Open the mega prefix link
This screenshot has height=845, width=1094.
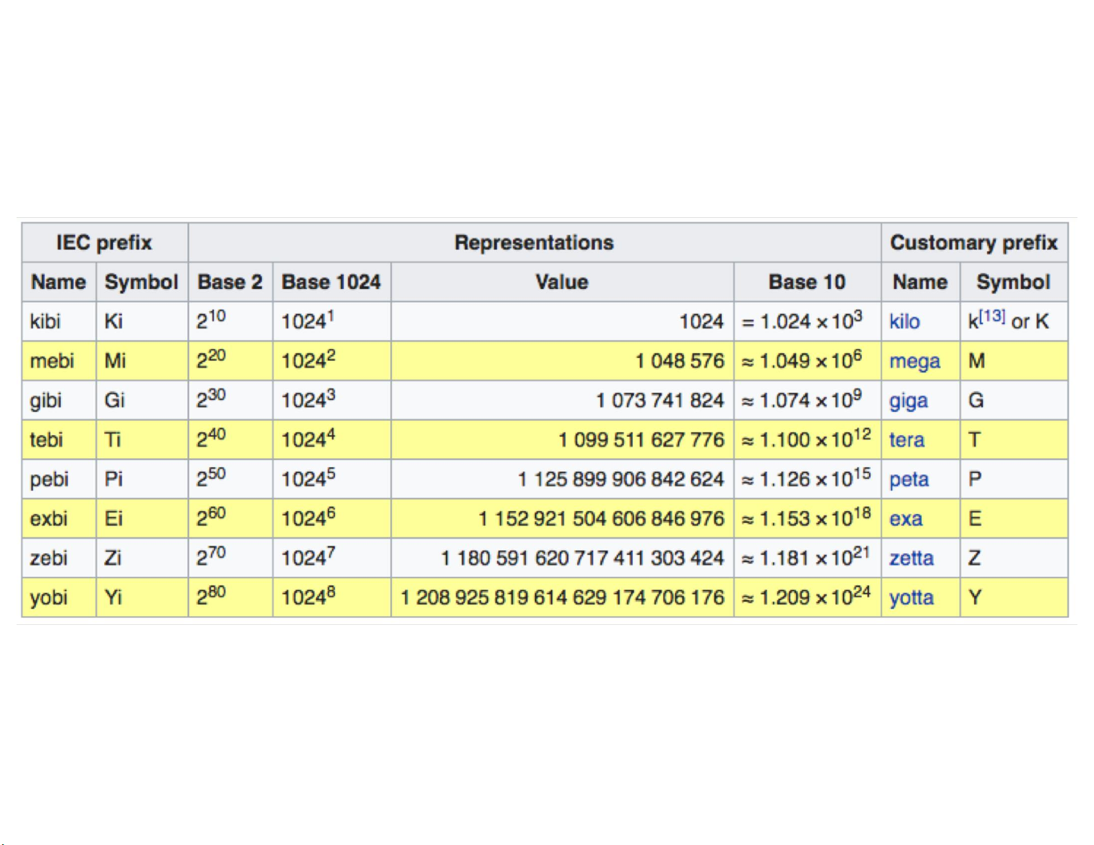pos(914,361)
